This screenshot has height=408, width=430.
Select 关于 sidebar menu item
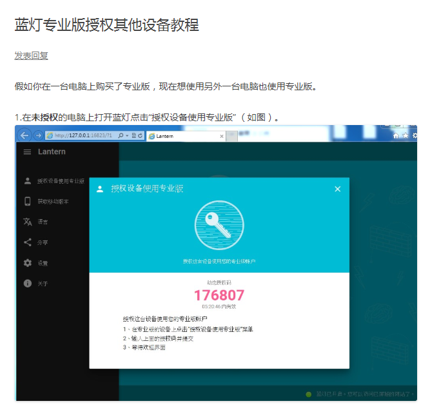(43, 284)
